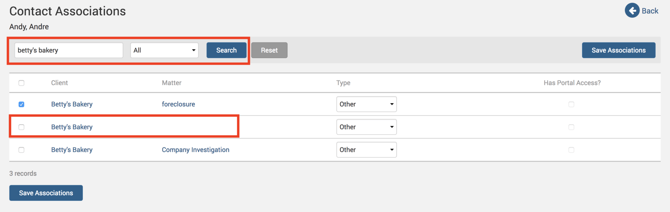Uncheck the Betty's Bakery foreclosure row checkbox
The image size is (670, 212).
coord(22,105)
